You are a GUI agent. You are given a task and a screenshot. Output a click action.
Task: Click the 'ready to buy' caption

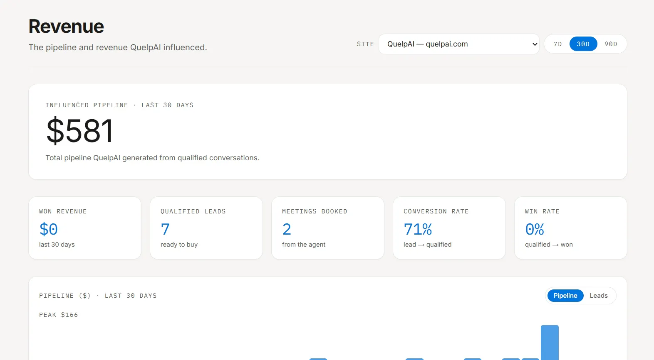(x=179, y=245)
